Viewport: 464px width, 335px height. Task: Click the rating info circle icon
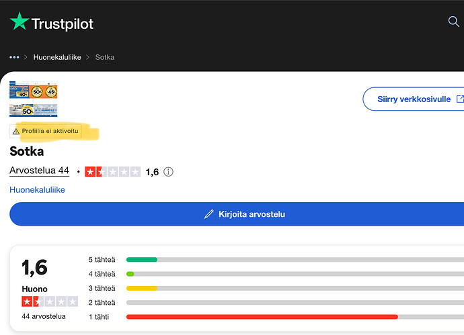[x=168, y=172]
